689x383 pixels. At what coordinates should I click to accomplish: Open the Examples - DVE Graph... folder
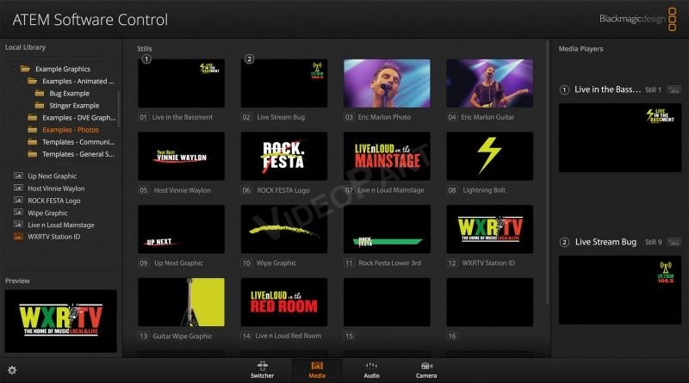pos(71,118)
